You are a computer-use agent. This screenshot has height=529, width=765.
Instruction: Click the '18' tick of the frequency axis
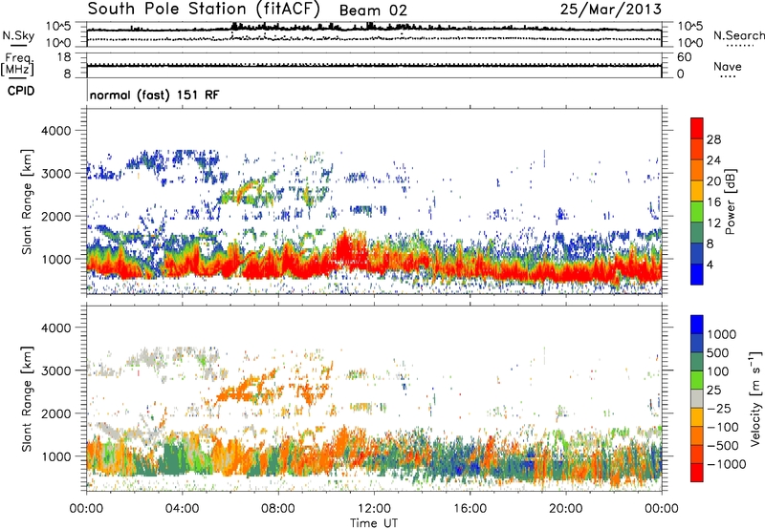pos(64,57)
